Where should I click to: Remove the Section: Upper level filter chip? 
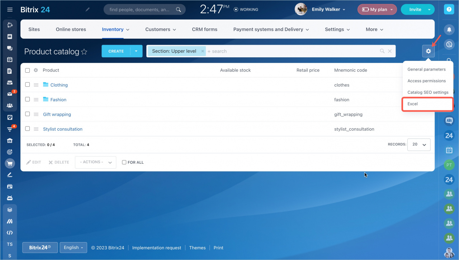click(x=203, y=51)
